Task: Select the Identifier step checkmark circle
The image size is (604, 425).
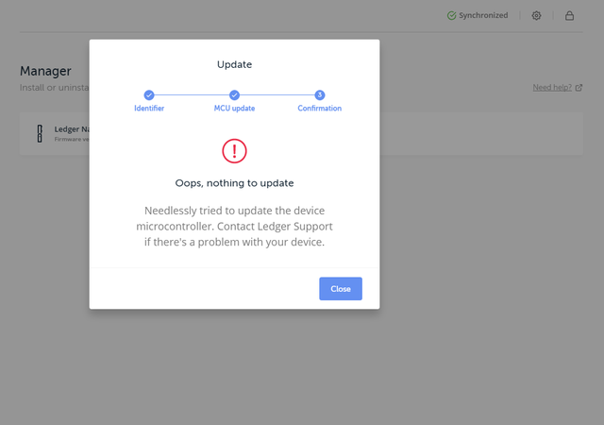Action: (149, 94)
